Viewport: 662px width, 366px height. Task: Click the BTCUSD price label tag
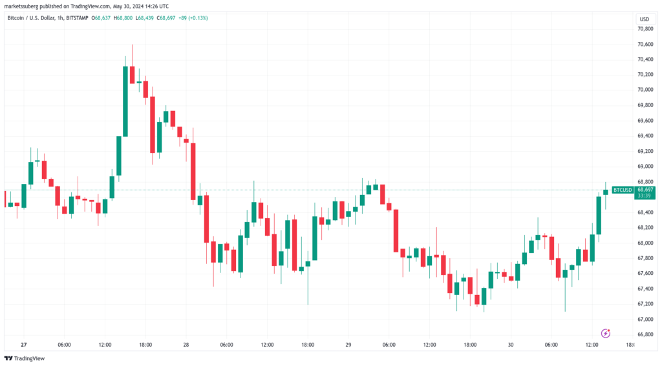click(623, 190)
